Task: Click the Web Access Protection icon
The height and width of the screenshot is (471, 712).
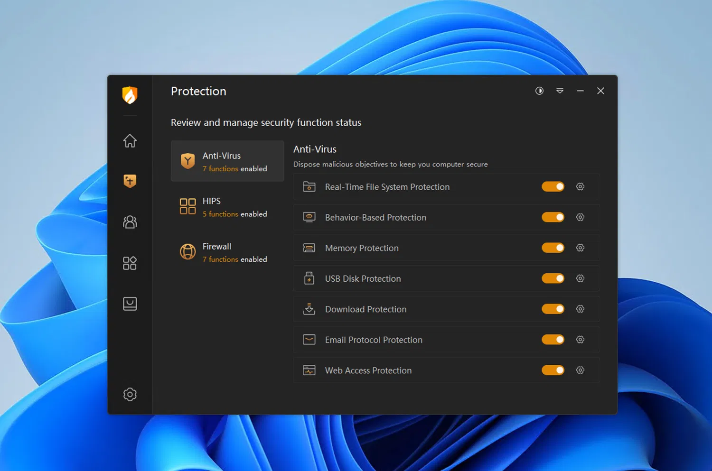Action: [309, 370]
